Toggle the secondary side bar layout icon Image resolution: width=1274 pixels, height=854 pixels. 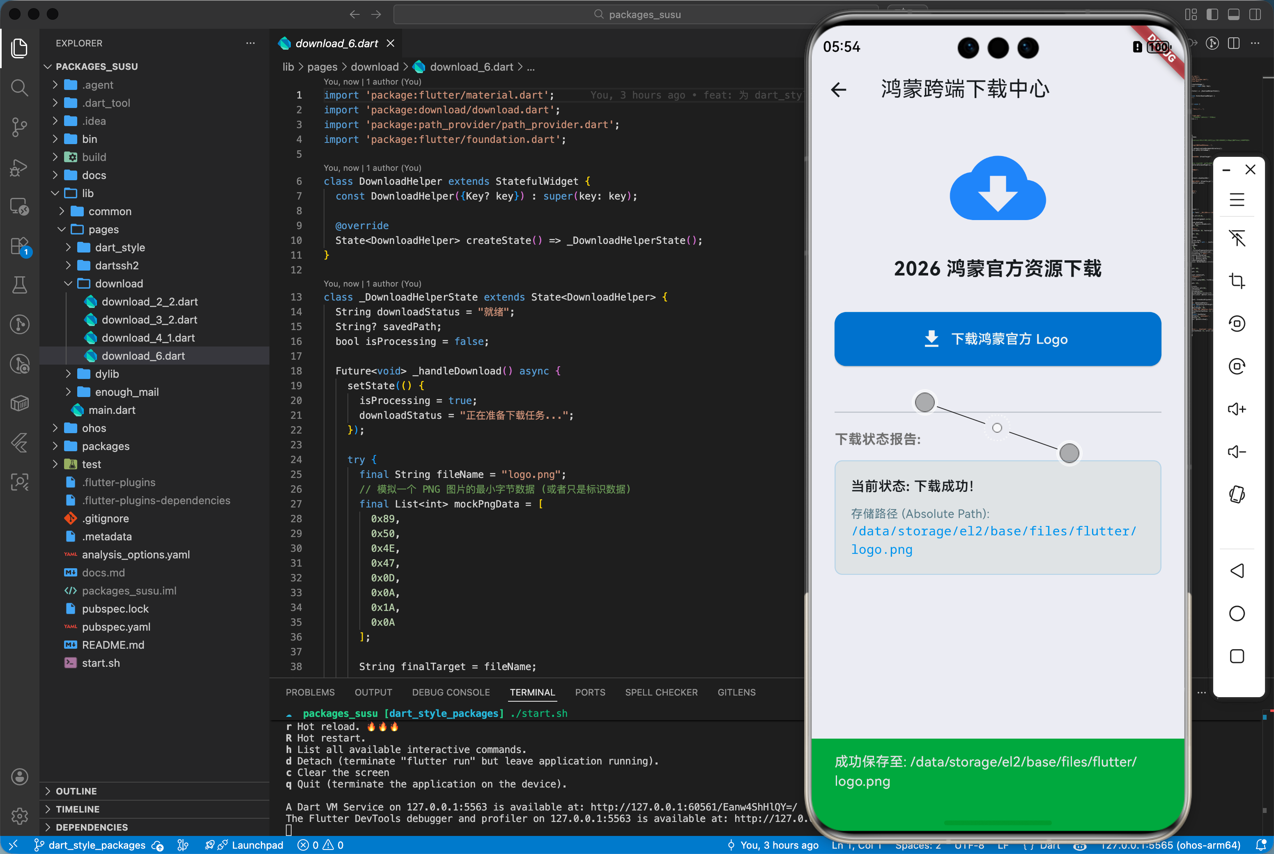point(1255,15)
